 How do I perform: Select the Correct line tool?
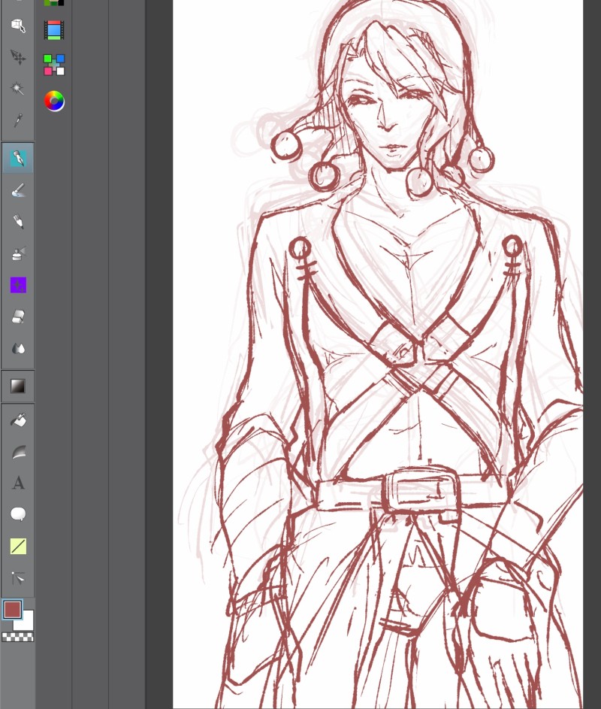[x=18, y=578]
